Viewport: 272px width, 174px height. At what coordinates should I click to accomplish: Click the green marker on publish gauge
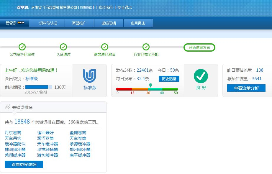[150, 86]
